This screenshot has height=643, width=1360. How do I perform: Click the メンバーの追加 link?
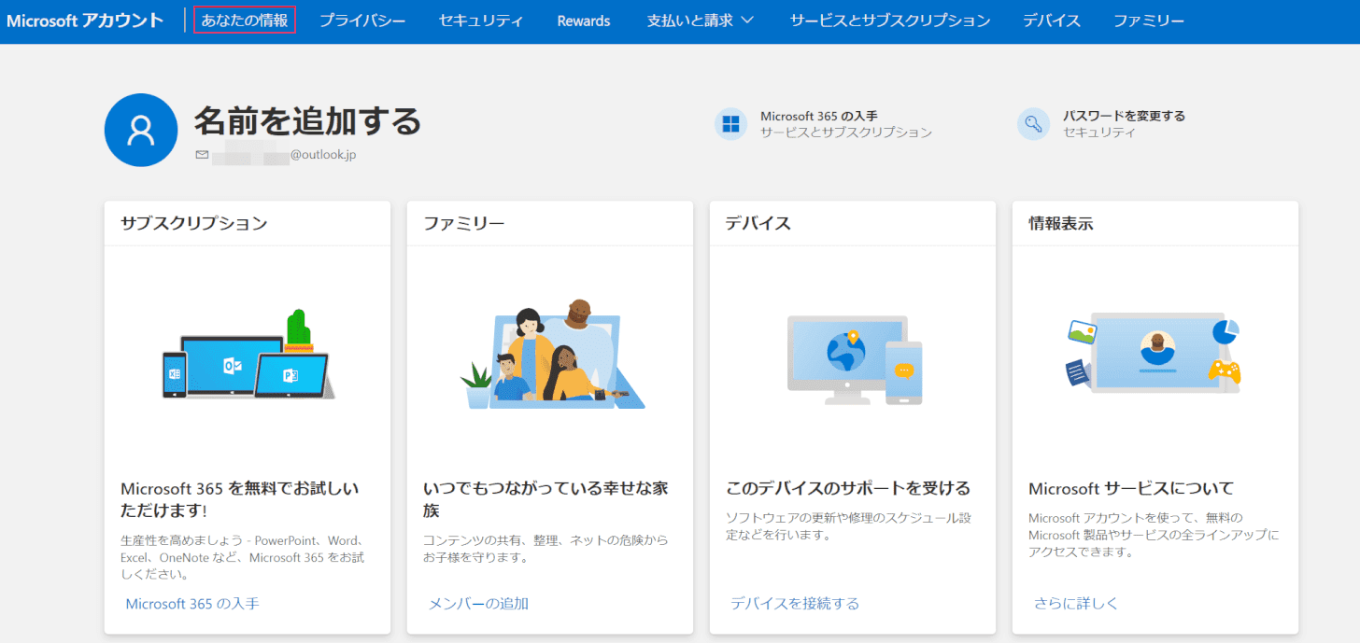click(x=478, y=604)
